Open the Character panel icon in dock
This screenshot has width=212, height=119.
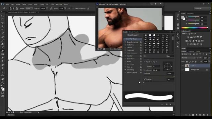click(x=178, y=43)
